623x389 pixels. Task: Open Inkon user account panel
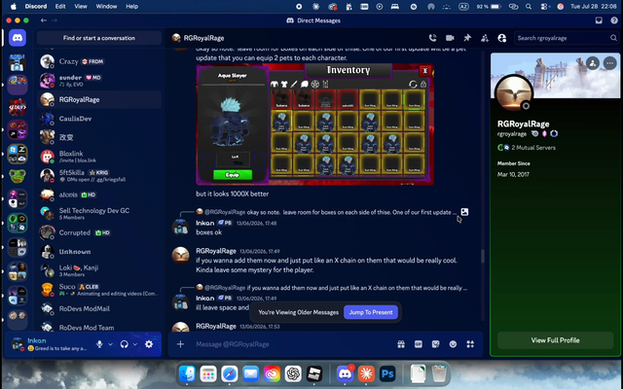51,344
